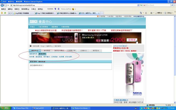
Task: Click the Internet Explorer home icon
Action: [141, 13]
